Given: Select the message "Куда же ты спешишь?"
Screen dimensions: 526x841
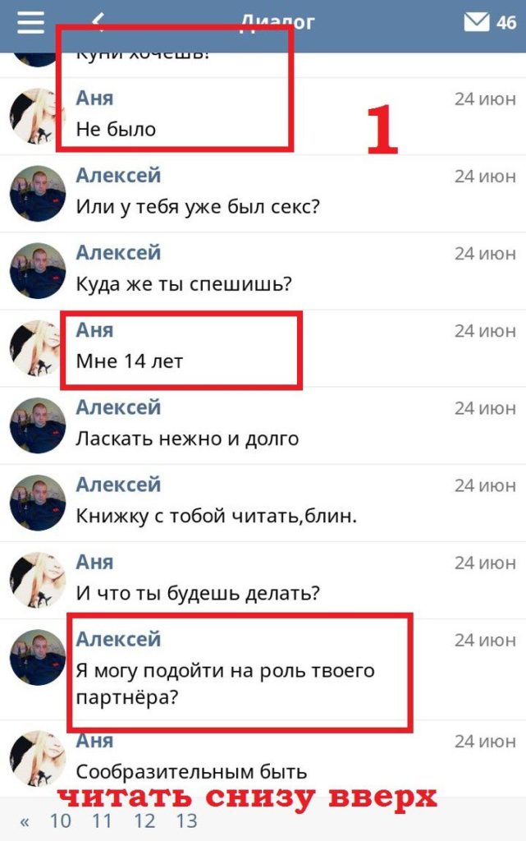Looking at the screenshot, I should 185,283.
